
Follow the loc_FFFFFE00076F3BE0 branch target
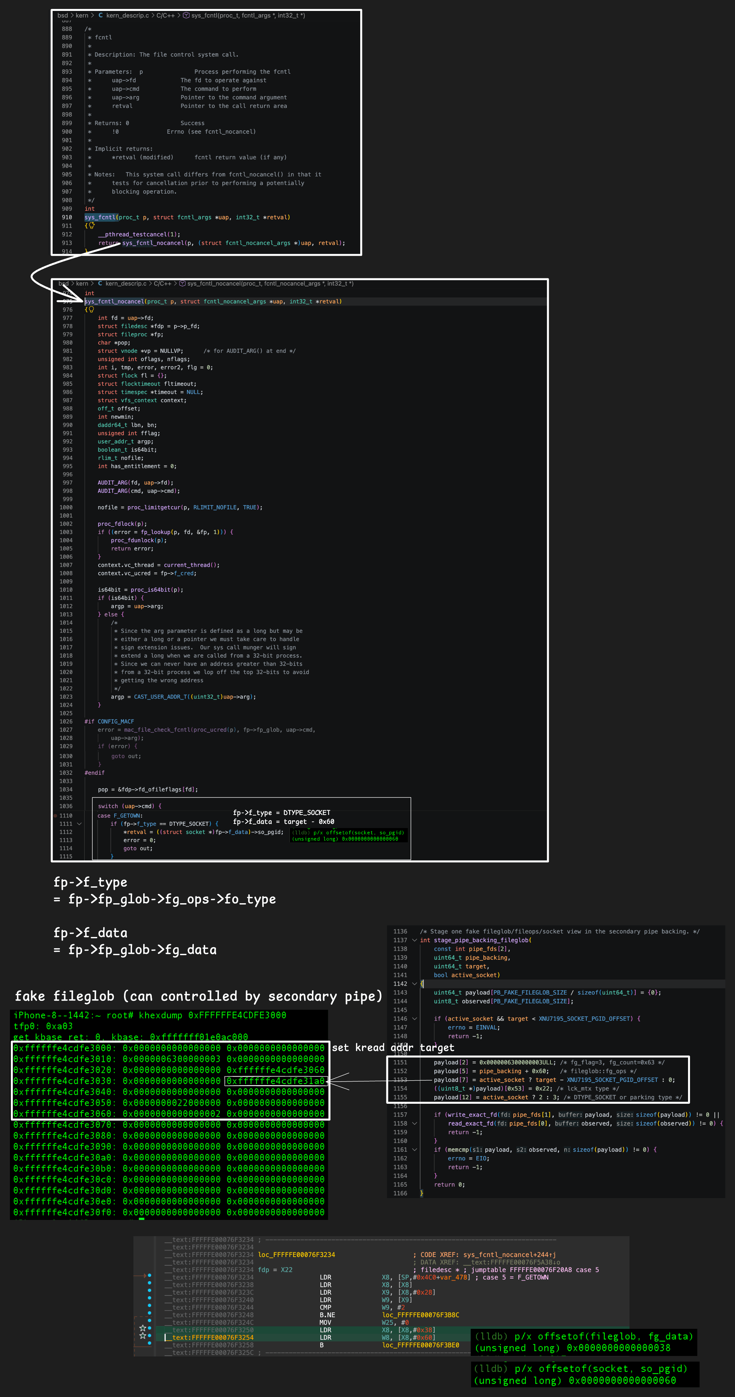pyautogui.click(x=421, y=1345)
